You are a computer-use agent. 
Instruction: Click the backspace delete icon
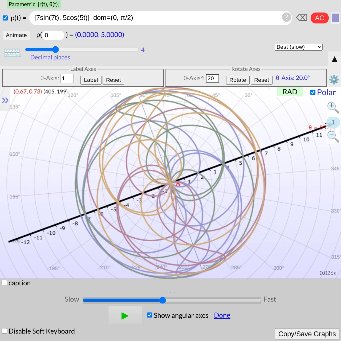point(302,18)
